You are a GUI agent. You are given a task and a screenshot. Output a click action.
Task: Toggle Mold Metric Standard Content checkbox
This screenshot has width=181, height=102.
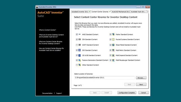coord(111,50)
